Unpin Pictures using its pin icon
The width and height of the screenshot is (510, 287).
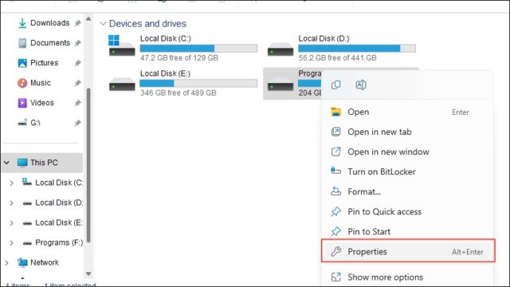click(x=77, y=63)
